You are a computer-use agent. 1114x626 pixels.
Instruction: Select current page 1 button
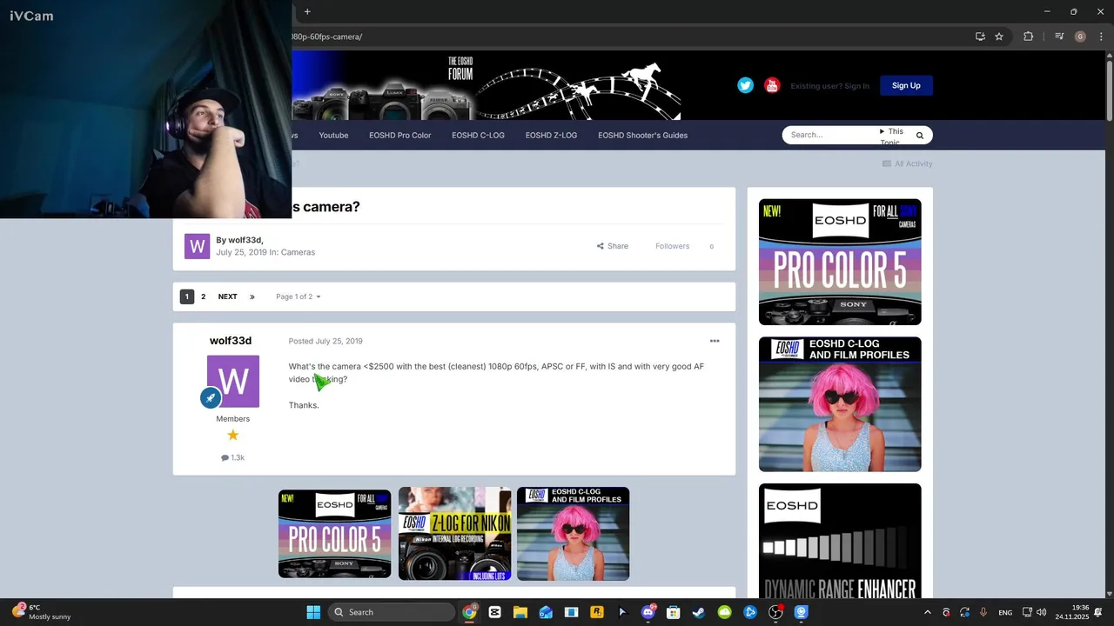pyautogui.click(x=186, y=296)
